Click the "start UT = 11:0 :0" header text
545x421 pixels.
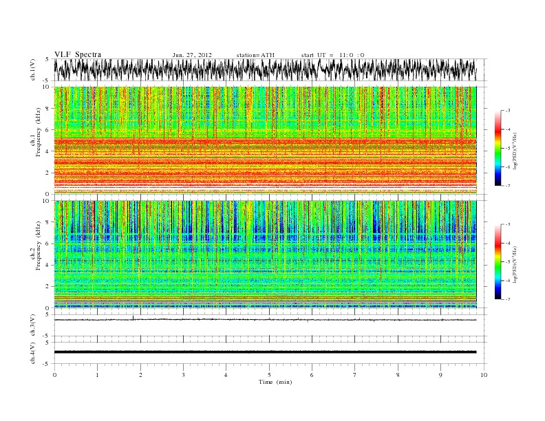point(332,55)
